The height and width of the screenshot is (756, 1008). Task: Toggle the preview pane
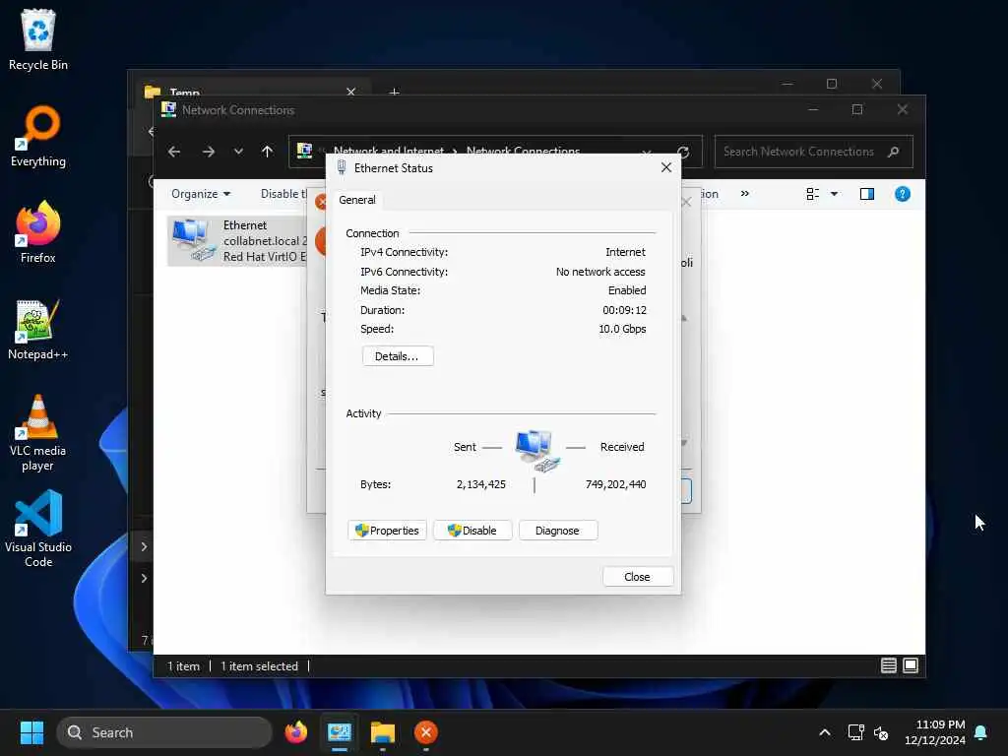[x=867, y=194]
